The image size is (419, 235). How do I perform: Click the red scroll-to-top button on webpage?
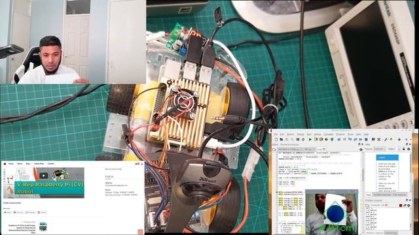(x=141, y=232)
